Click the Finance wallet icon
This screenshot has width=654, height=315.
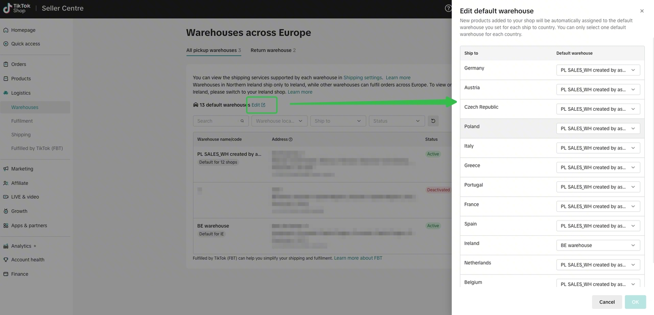tap(6, 274)
